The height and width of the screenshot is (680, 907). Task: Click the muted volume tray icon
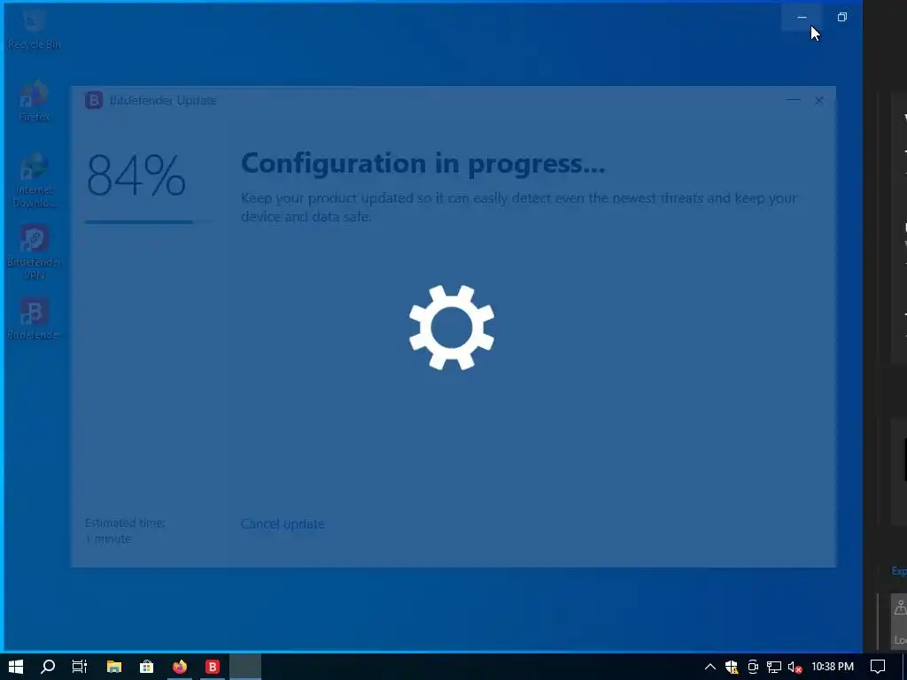[795, 668]
